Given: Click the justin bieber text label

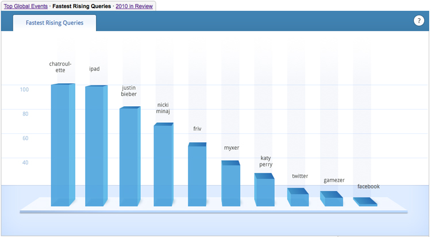Looking at the screenshot, I should pos(129,91).
